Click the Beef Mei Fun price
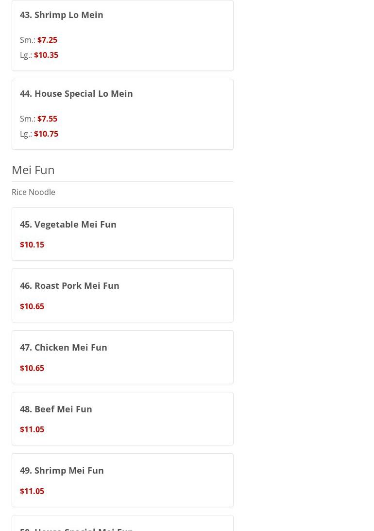 click(x=32, y=429)
